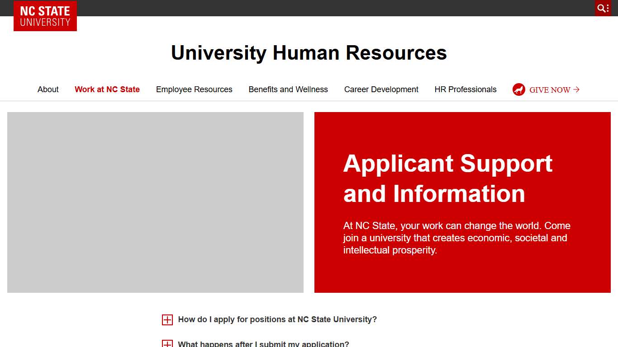Open the About menu
This screenshot has height=347, width=618.
click(48, 89)
